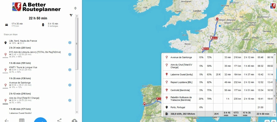This screenshot has width=277, height=122.
Task: Click the destination marker at Porto
Action: pyautogui.click(x=144, y=104)
